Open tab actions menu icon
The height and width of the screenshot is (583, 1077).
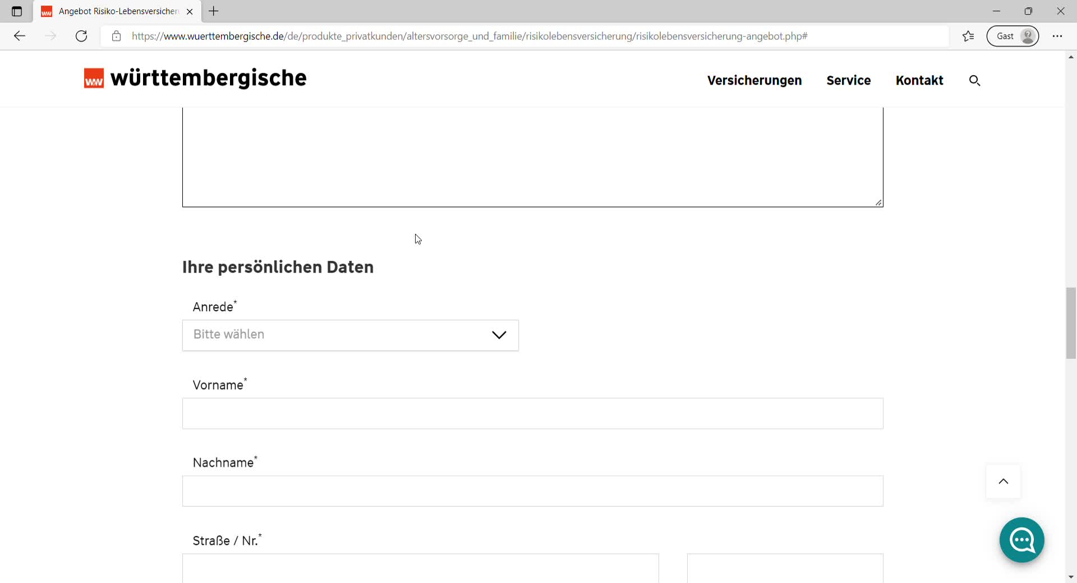pos(17,11)
